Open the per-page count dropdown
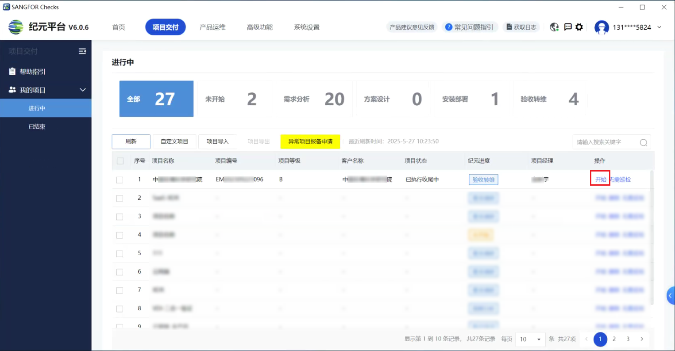The height and width of the screenshot is (351, 675). pos(531,339)
